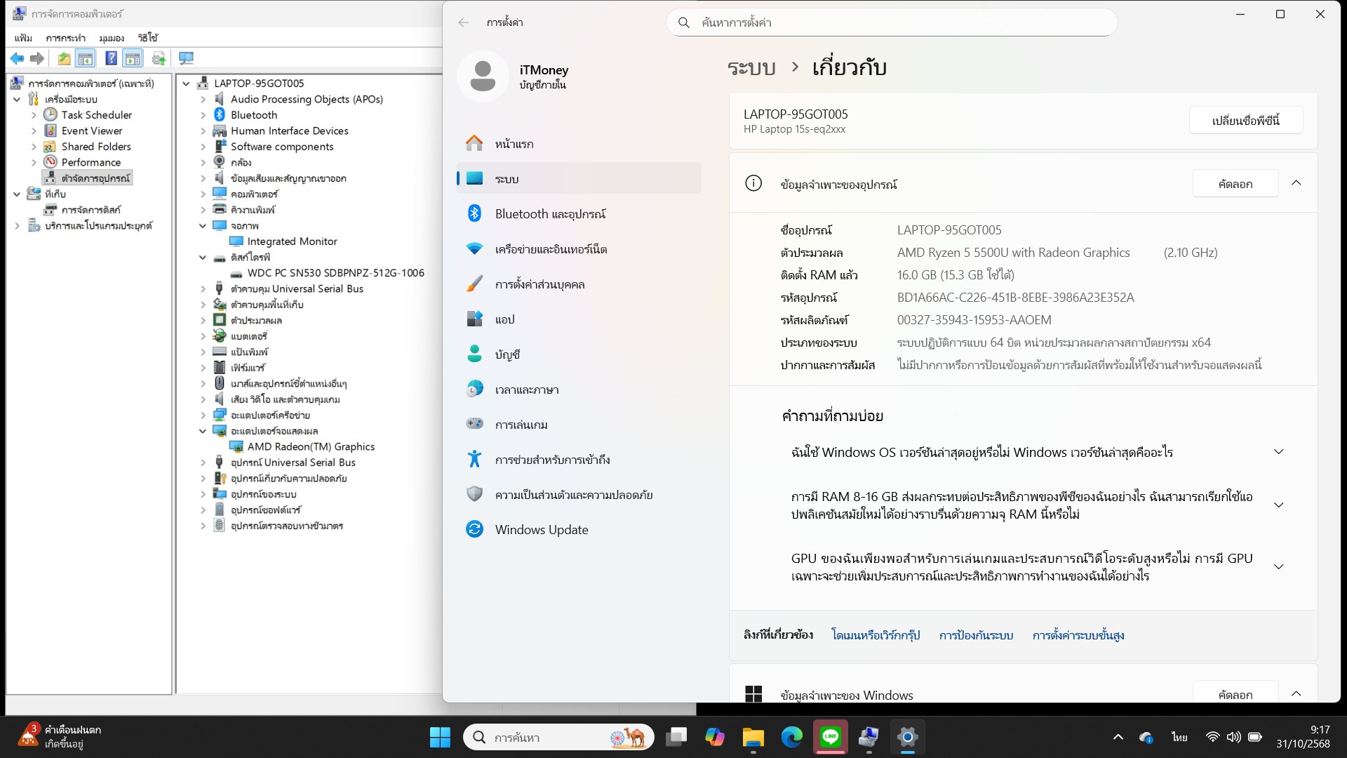Collapse the จอภาพ node in device tree

point(203,225)
